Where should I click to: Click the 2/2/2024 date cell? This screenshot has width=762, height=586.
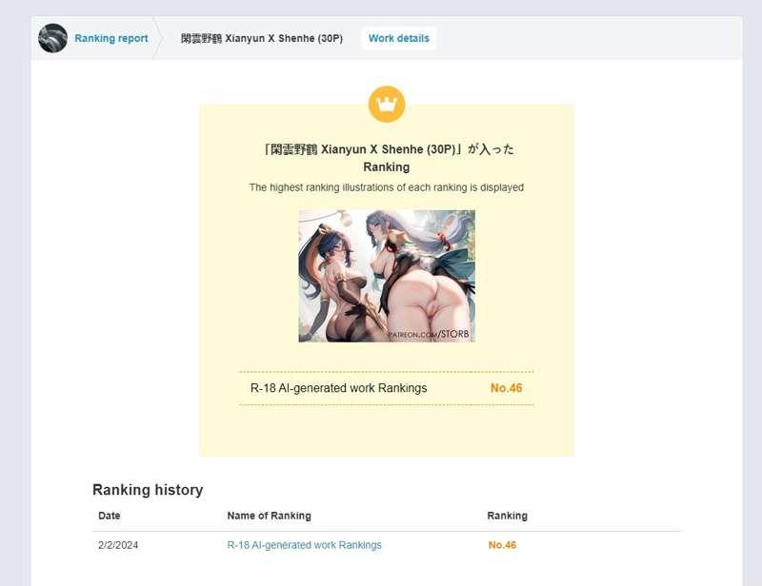point(118,545)
